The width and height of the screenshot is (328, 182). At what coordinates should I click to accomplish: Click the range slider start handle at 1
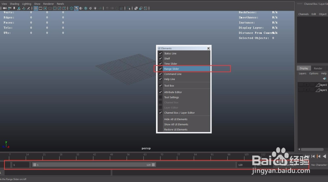coord(35,165)
